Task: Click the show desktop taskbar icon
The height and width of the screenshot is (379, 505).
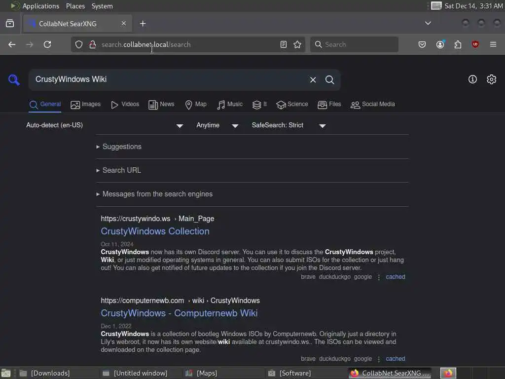Action: (x=6, y=373)
